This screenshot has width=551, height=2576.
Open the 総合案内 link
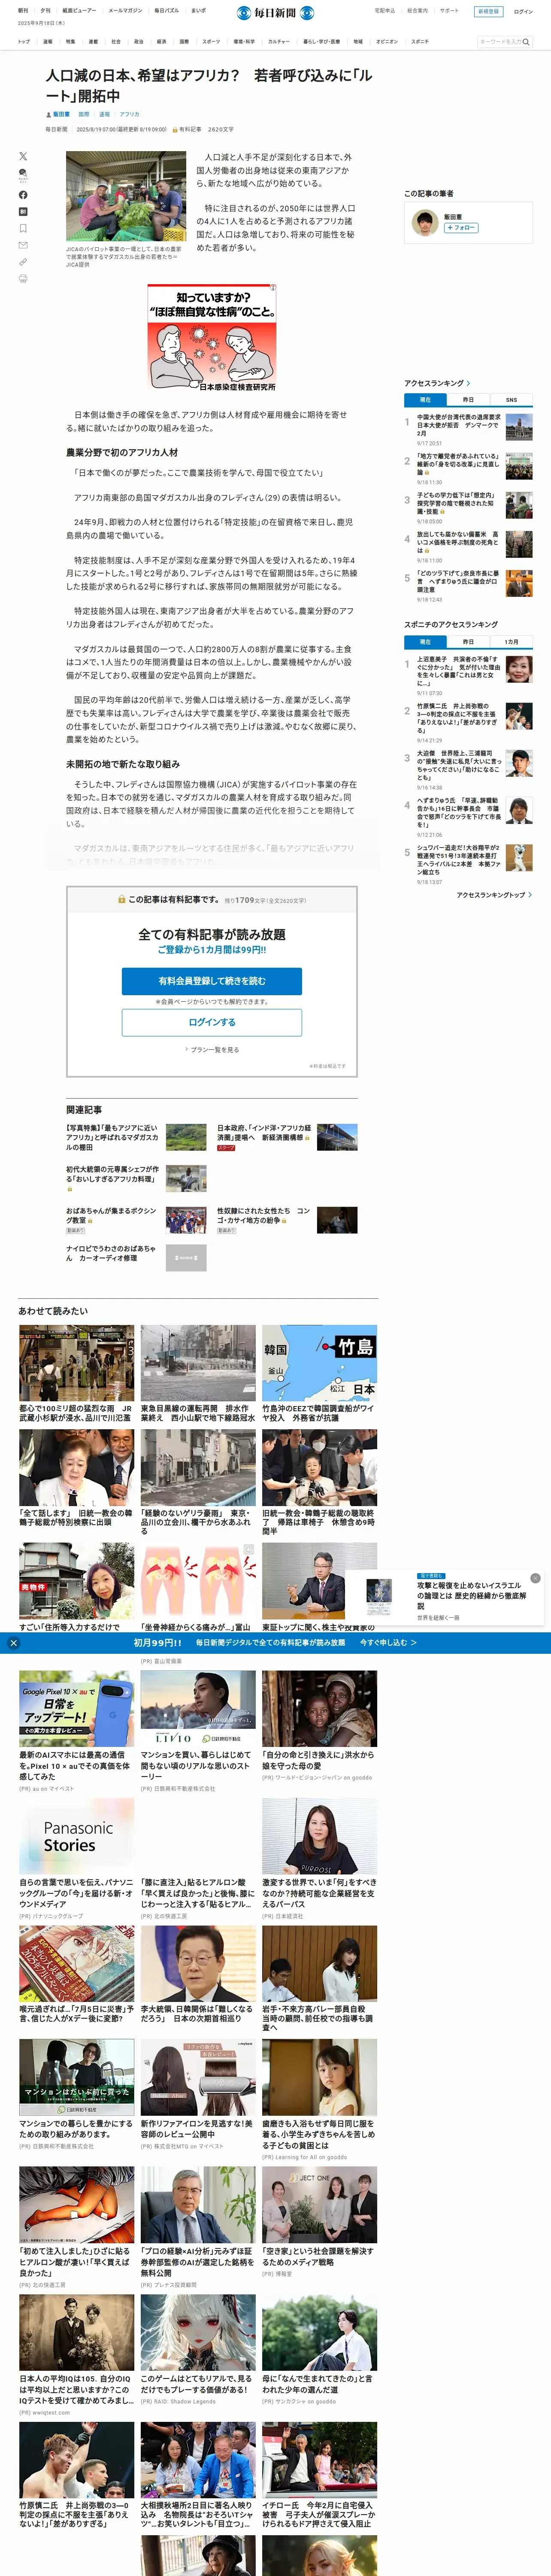(417, 11)
